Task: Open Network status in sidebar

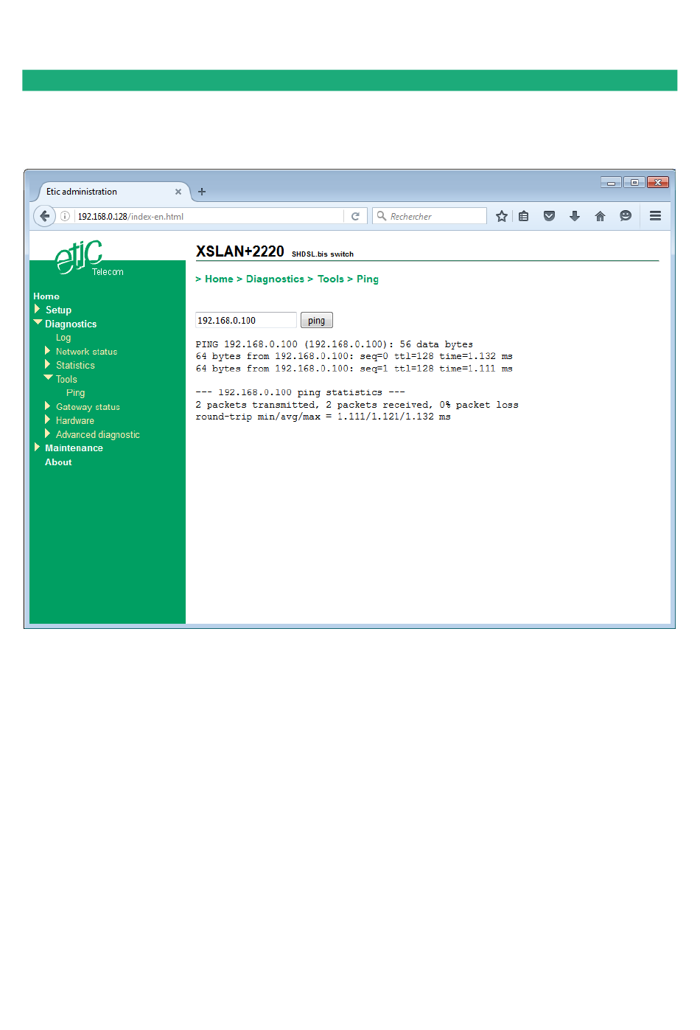Action: pyautogui.click(x=86, y=352)
